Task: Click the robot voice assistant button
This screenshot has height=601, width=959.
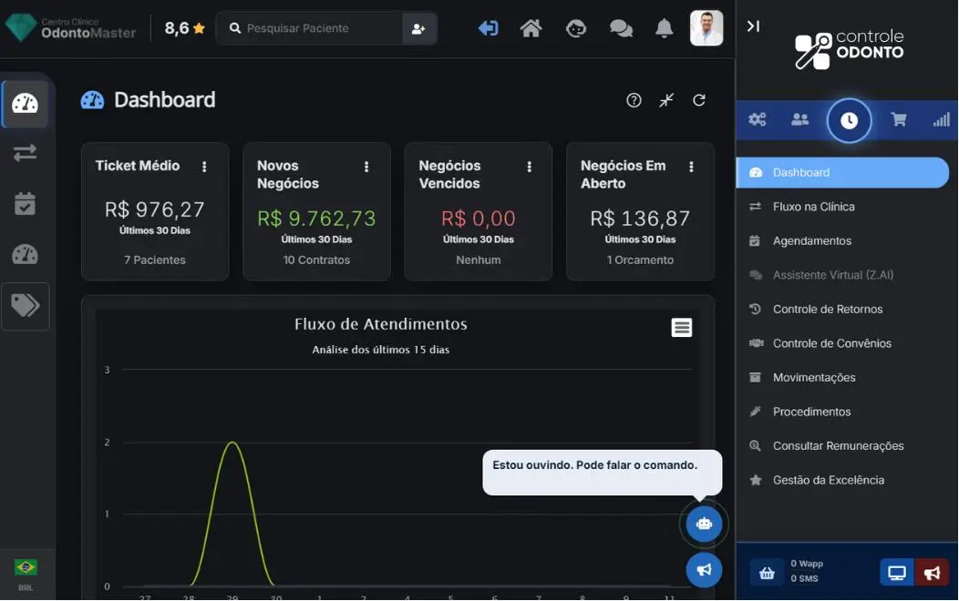Action: point(704,524)
